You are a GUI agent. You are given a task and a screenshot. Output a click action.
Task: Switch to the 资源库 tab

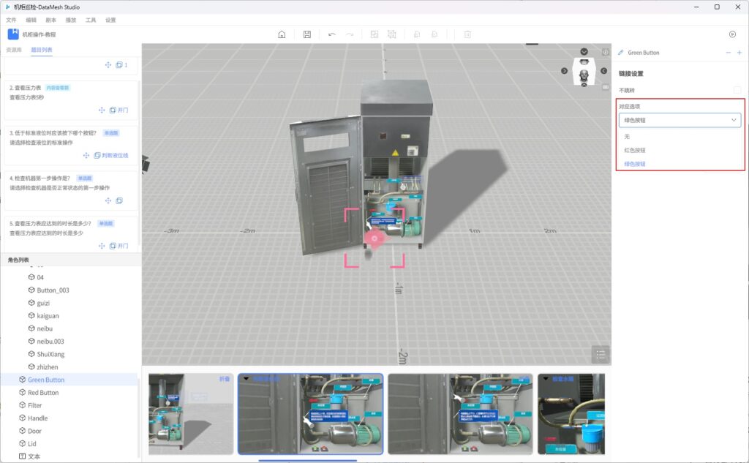point(13,50)
